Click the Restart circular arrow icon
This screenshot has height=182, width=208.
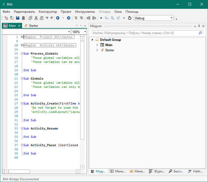coord(130,18)
